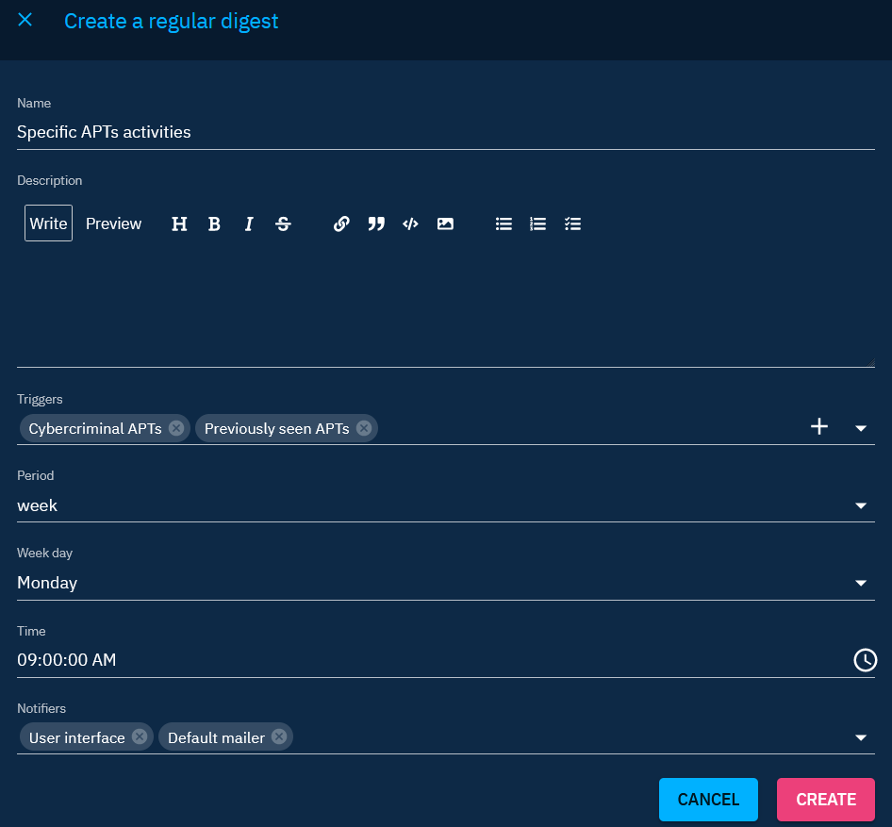Expand the Triggers dropdown
The image size is (892, 827).
(860, 428)
